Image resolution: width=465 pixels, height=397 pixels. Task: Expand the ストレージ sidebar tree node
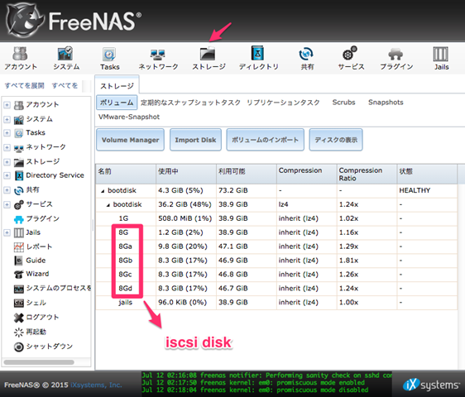(x=7, y=162)
